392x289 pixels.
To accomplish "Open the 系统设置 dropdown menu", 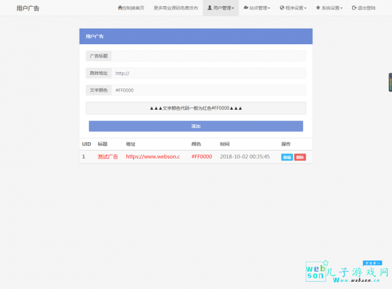I will point(330,8).
